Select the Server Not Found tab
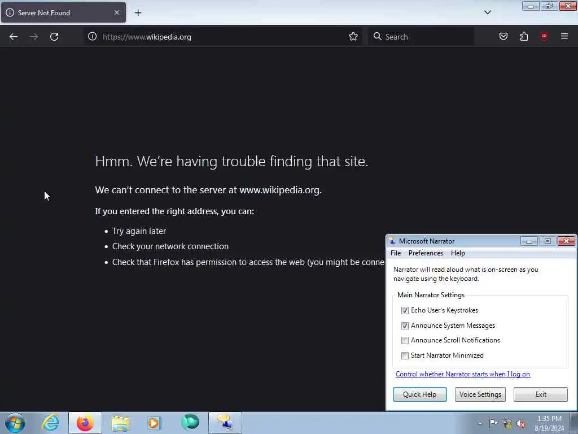Screen dimensions: 578x434 (63, 12)
